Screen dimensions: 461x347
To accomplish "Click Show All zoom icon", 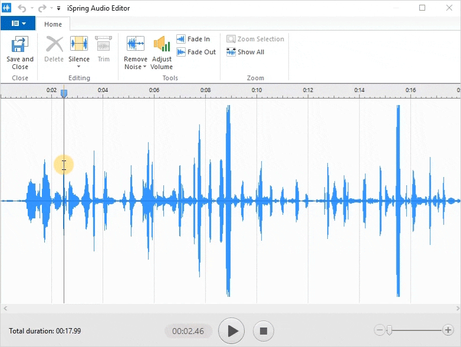I will click(231, 52).
